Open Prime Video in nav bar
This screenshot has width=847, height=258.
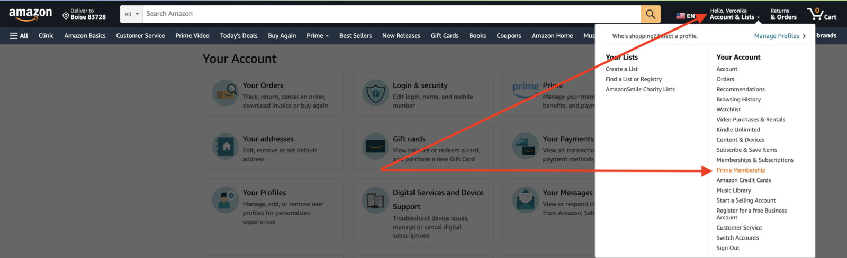(x=192, y=36)
